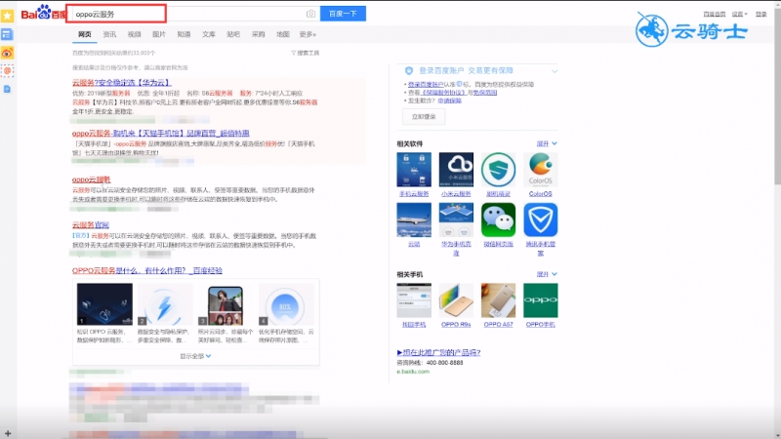Click the shield icon beside 登录百度账户
The height and width of the screenshot is (439, 781).
coord(409,70)
